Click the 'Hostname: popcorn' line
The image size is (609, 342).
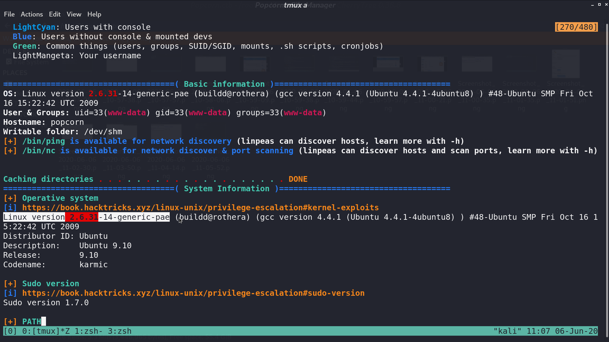coord(43,122)
